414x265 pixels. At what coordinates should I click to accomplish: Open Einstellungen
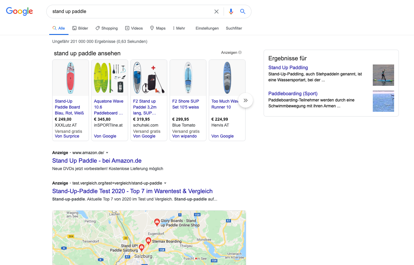tap(207, 28)
